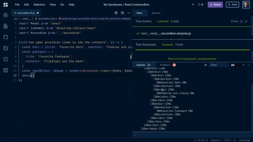Open the UTF-8 encoding picker
The height and width of the screenshot is (142, 253).
click(x=227, y=140)
